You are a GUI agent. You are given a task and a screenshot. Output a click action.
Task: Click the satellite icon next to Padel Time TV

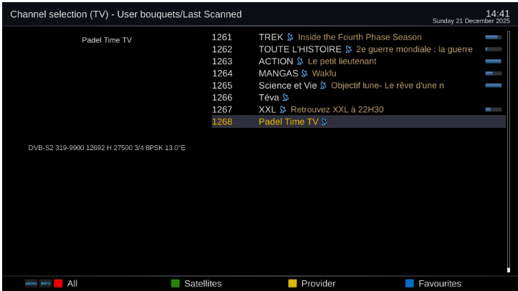click(x=325, y=122)
